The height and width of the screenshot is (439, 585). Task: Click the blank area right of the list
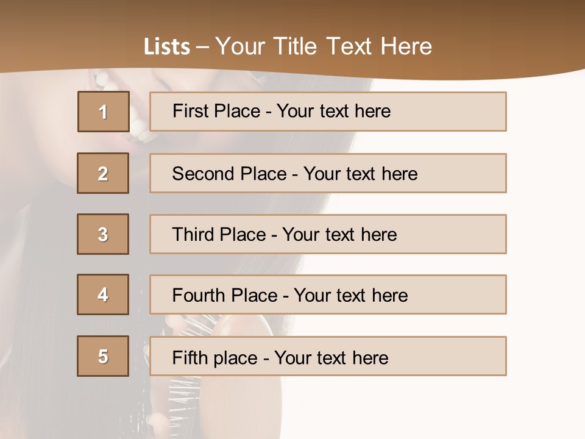tap(545, 232)
